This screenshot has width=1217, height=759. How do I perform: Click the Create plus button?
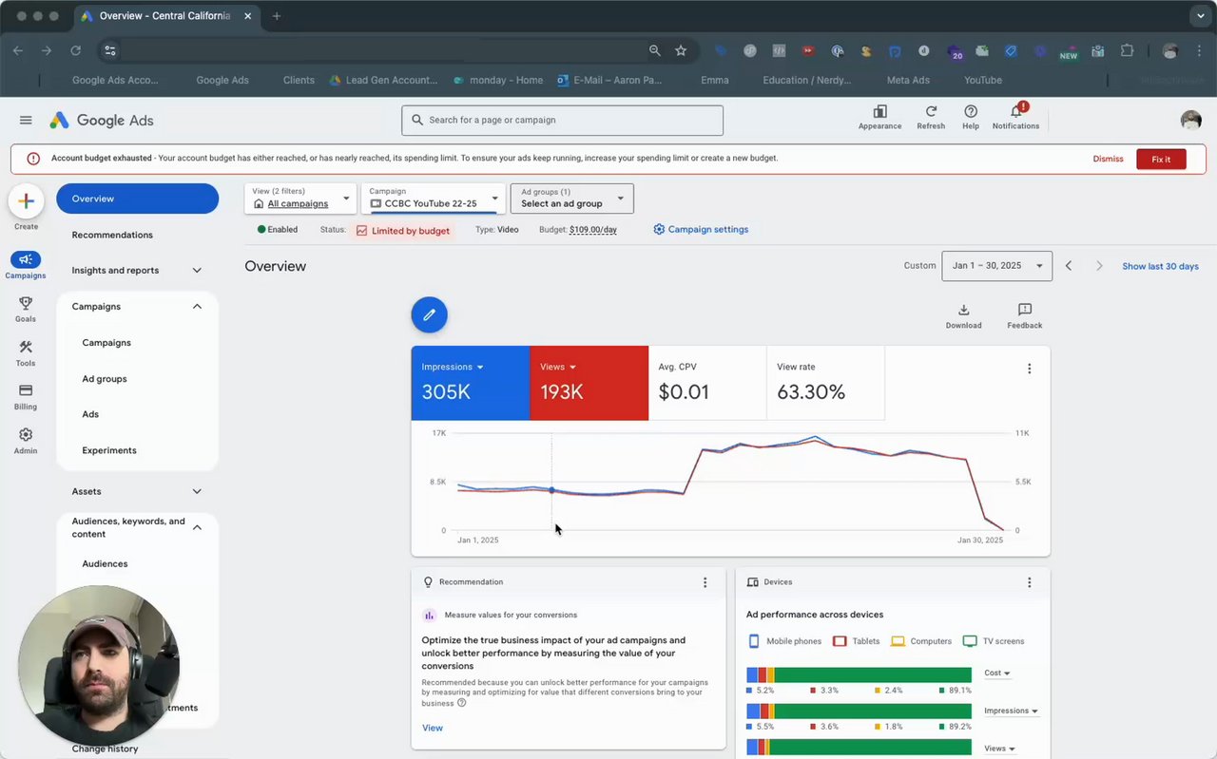click(26, 201)
